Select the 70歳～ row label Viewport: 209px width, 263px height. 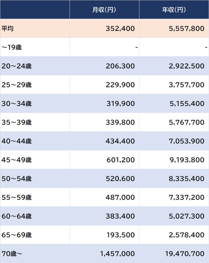[x=12, y=254]
